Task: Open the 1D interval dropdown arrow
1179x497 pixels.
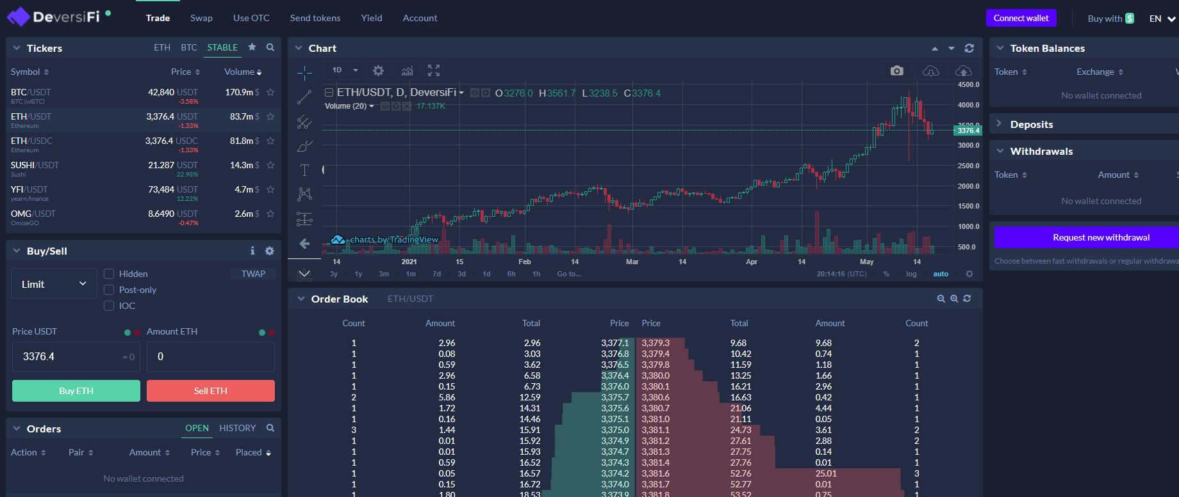Action: tap(356, 70)
